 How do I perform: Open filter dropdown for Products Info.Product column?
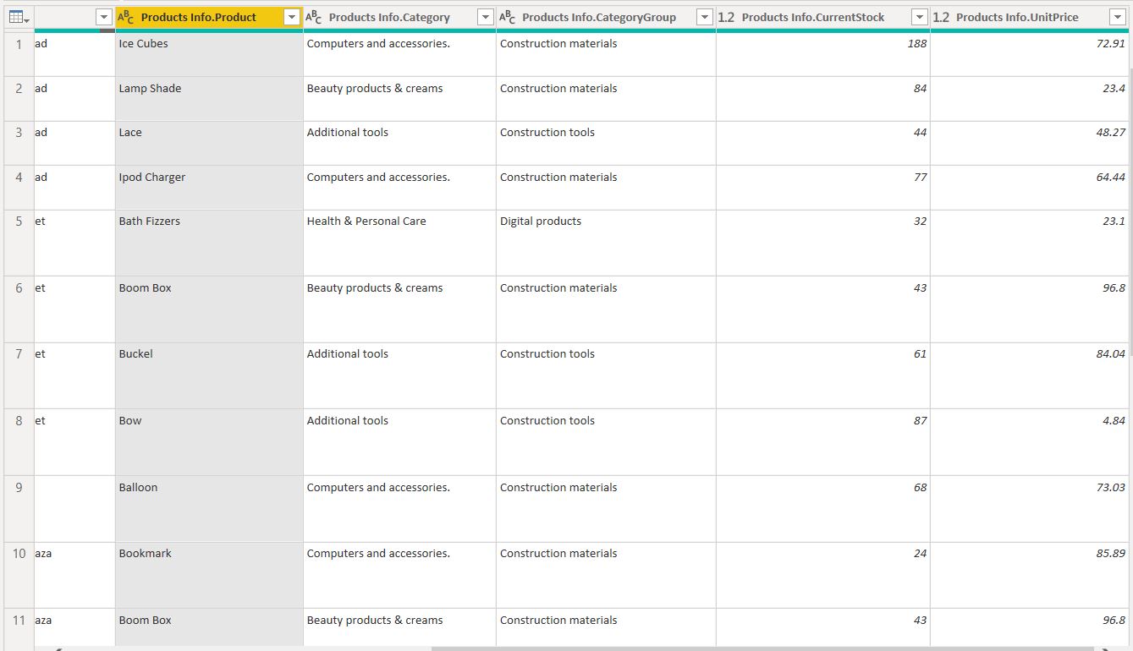coord(292,17)
